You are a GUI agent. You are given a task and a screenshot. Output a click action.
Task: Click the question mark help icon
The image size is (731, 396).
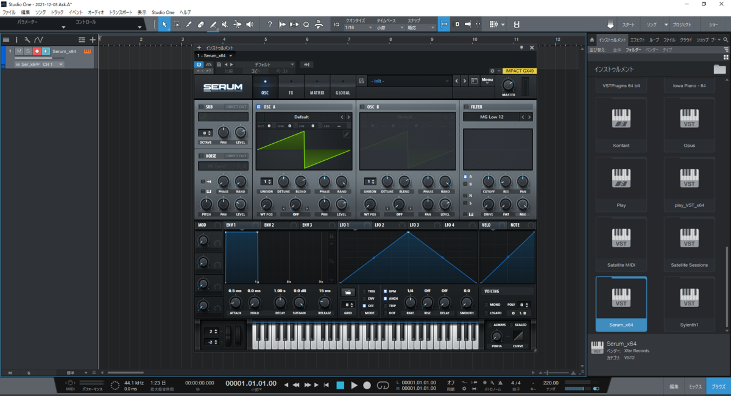tap(270, 24)
